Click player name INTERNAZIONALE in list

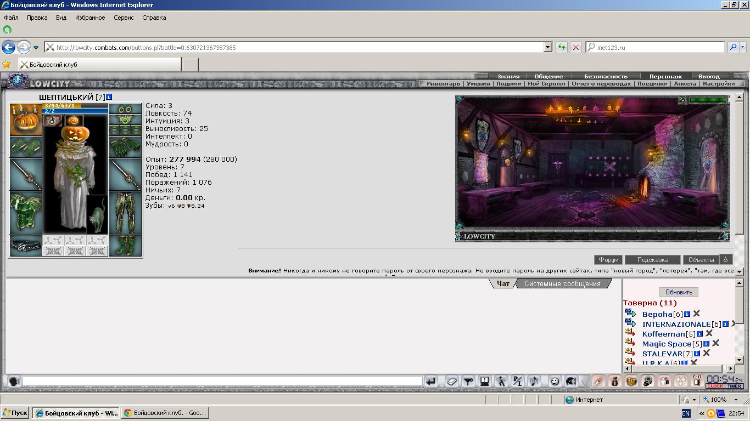(676, 324)
